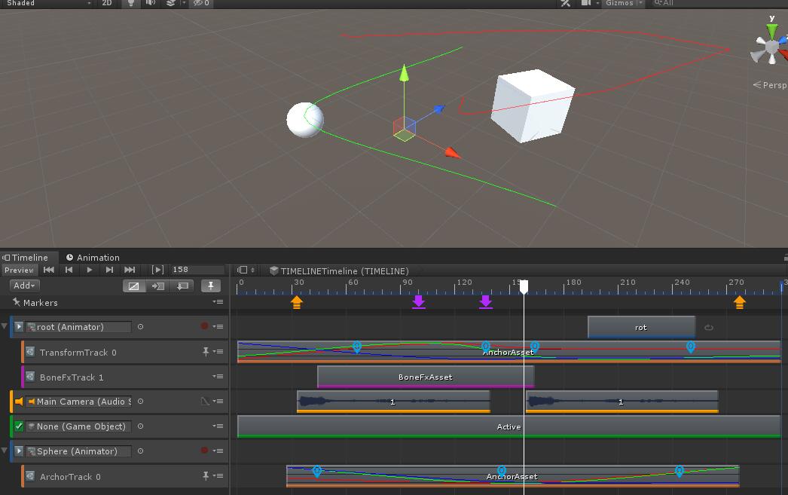Enable recording on Sphere (Animator) track
Screen dimensions: 788x495
[204, 451]
